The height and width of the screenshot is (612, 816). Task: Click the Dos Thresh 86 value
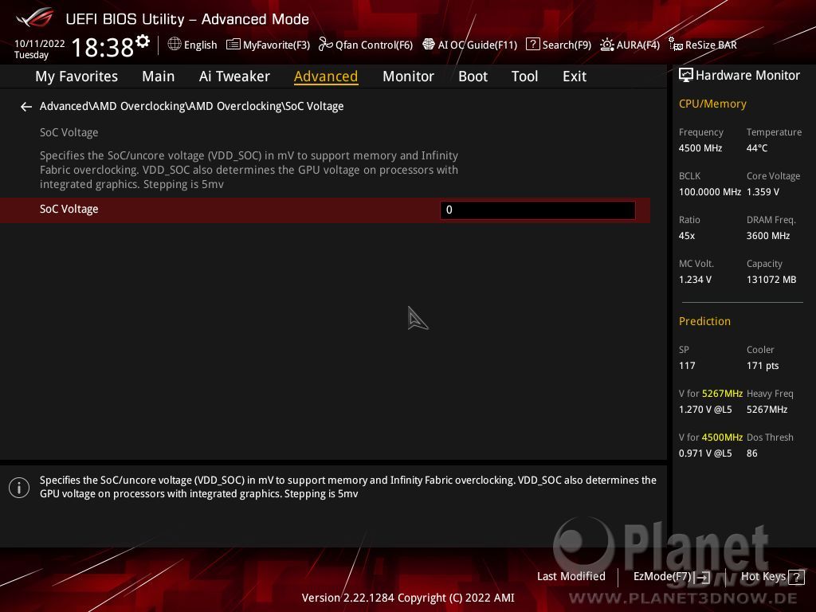752,453
